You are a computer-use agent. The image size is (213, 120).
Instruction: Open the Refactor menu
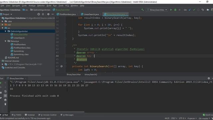point(41,6)
